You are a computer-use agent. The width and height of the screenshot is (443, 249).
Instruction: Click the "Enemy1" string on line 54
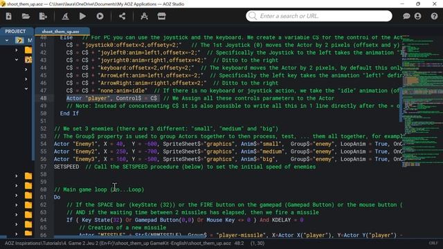(85, 144)
